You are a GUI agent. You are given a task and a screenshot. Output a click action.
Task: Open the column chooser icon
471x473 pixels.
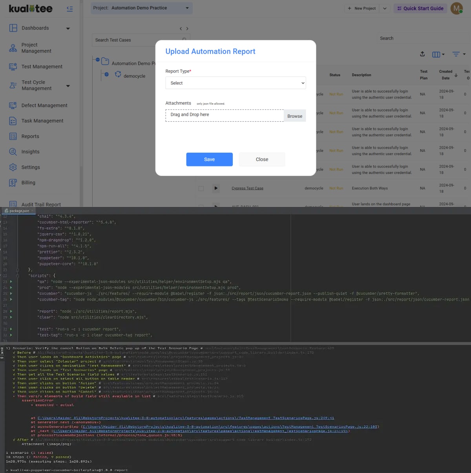tap(438, 55)
